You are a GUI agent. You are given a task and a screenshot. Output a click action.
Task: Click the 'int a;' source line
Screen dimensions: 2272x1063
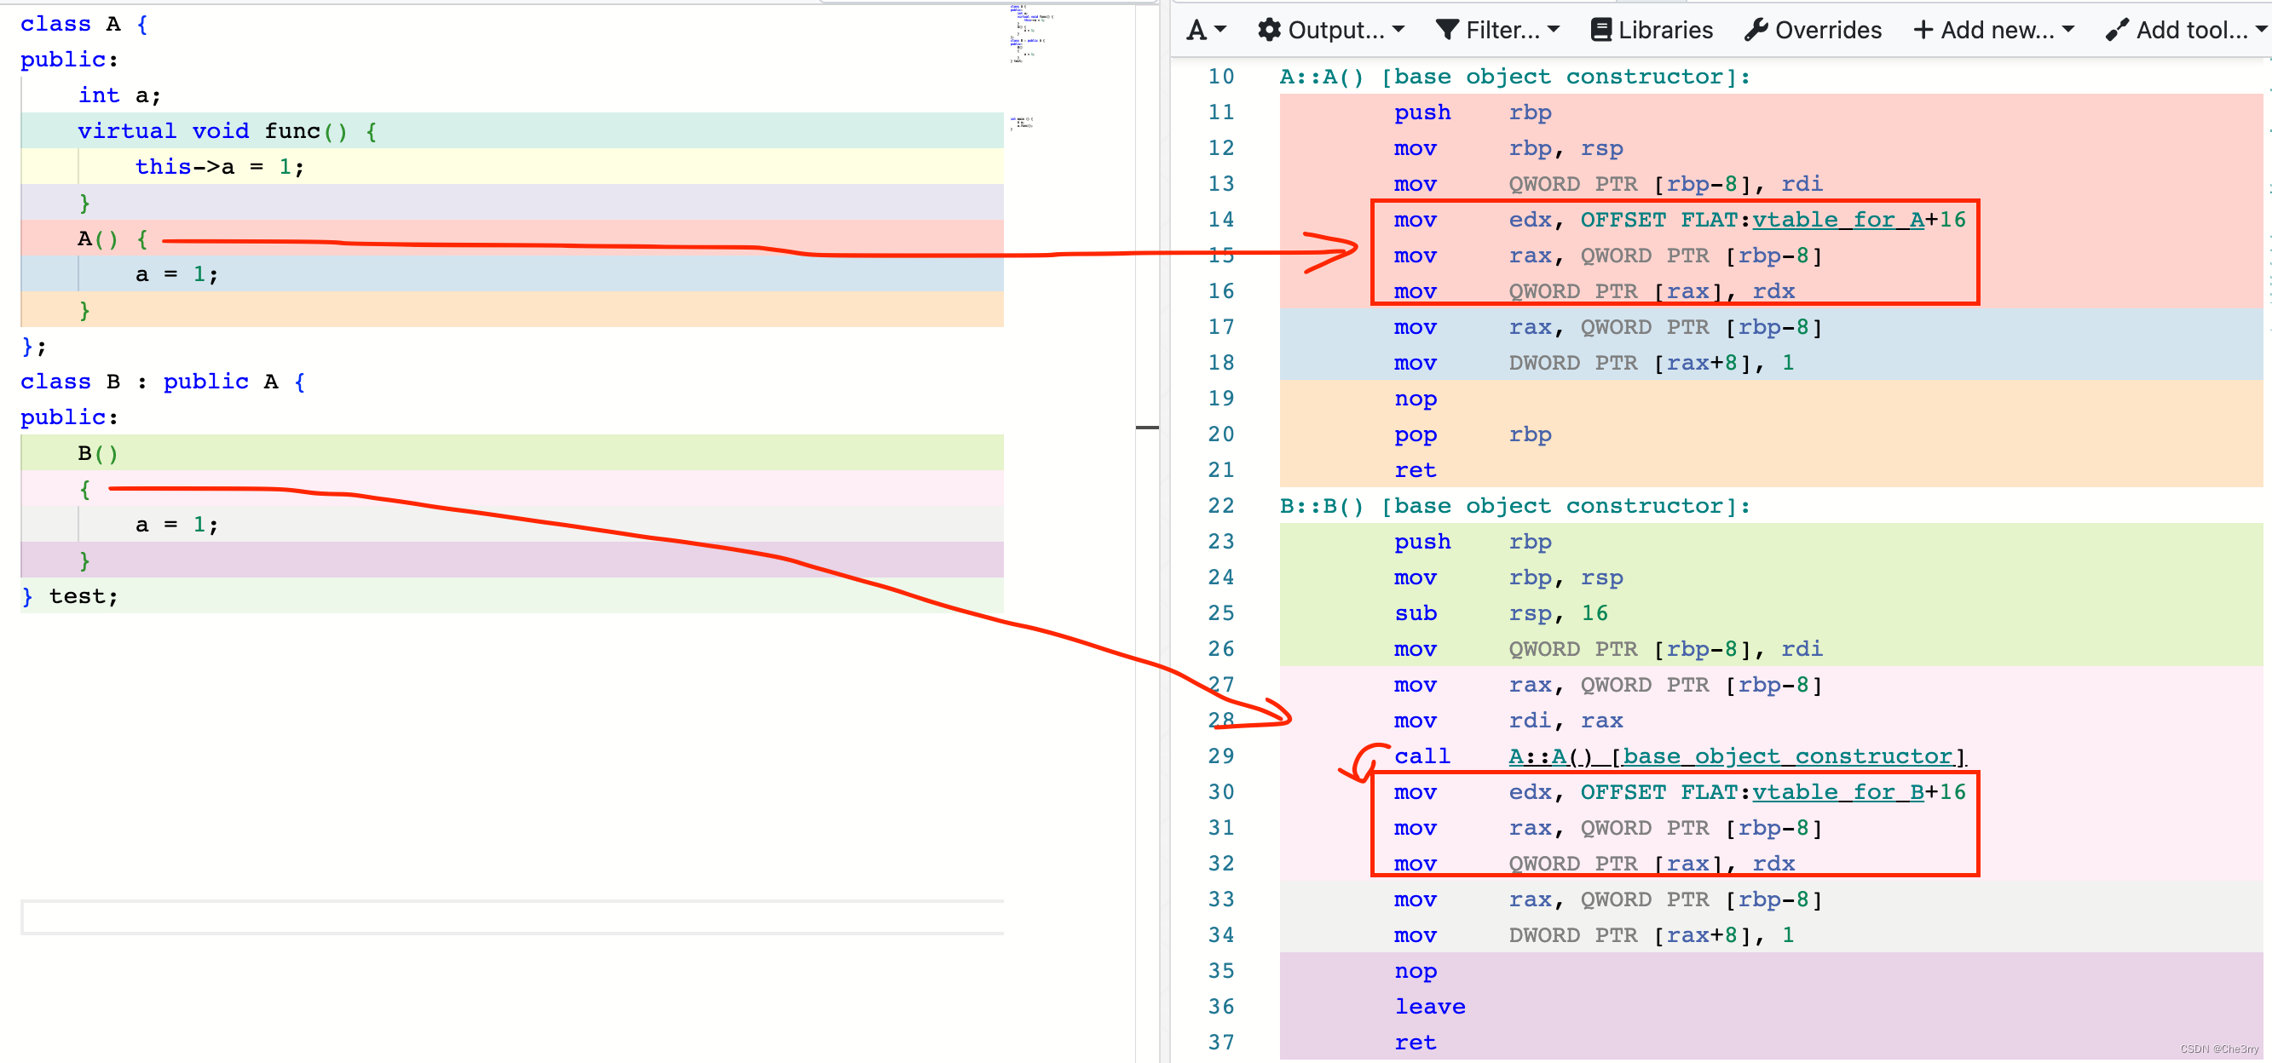[x=119, y=95]
